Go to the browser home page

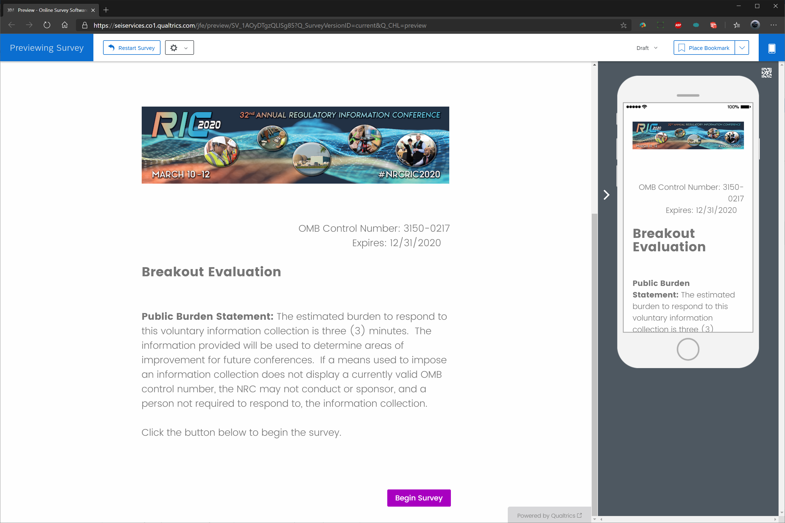click(x=65, y=25)
